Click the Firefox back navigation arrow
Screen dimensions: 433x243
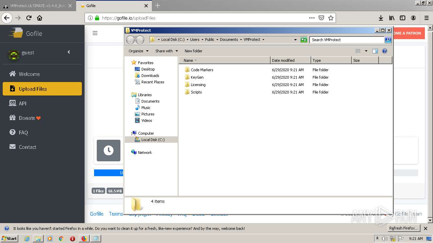(x=7, y=18)
